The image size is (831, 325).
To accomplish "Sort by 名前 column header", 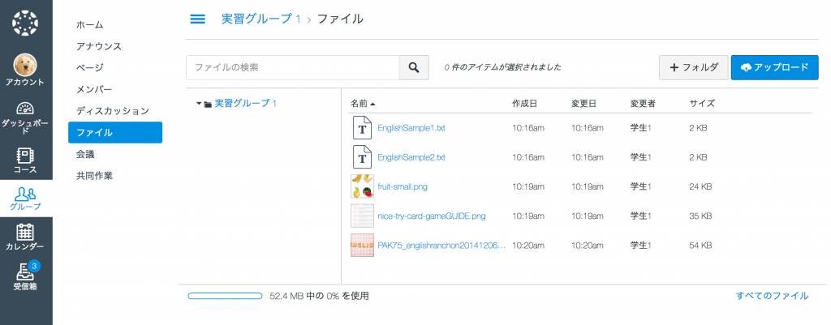I will pos(363,104).
